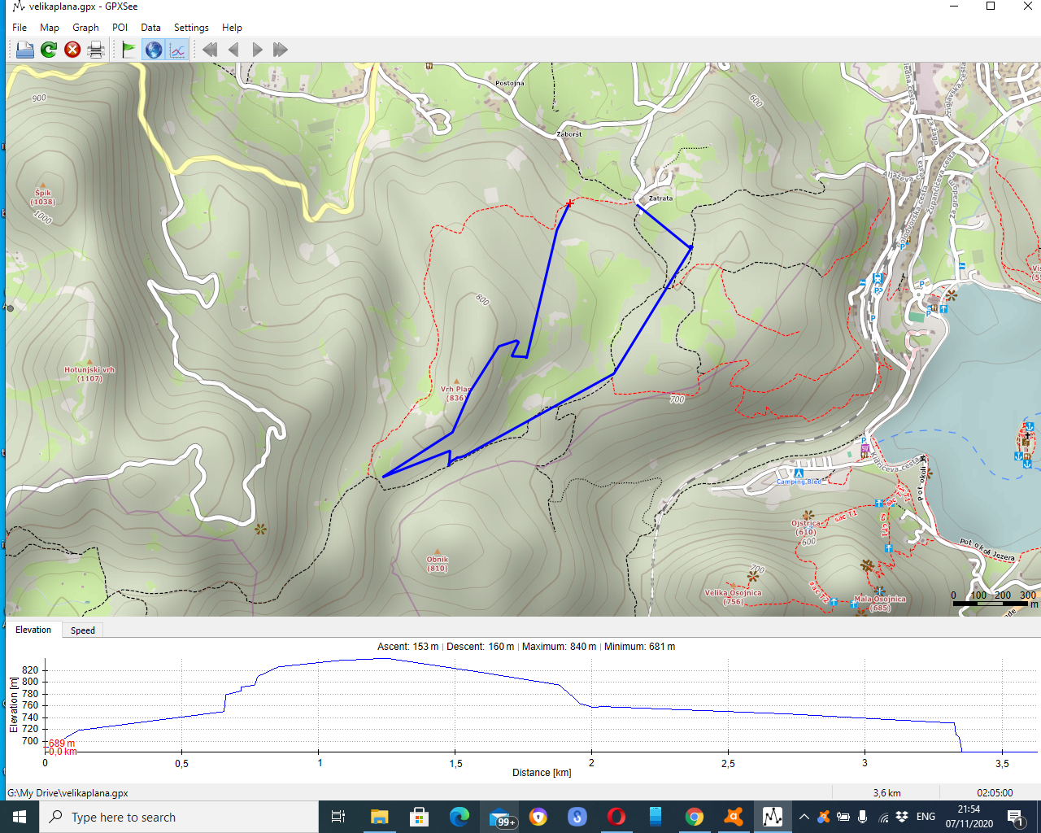Screen dimensions: 1041x833
Task: Select the Elevation tab
Action: pyautogui.click(x=33, y=630)
